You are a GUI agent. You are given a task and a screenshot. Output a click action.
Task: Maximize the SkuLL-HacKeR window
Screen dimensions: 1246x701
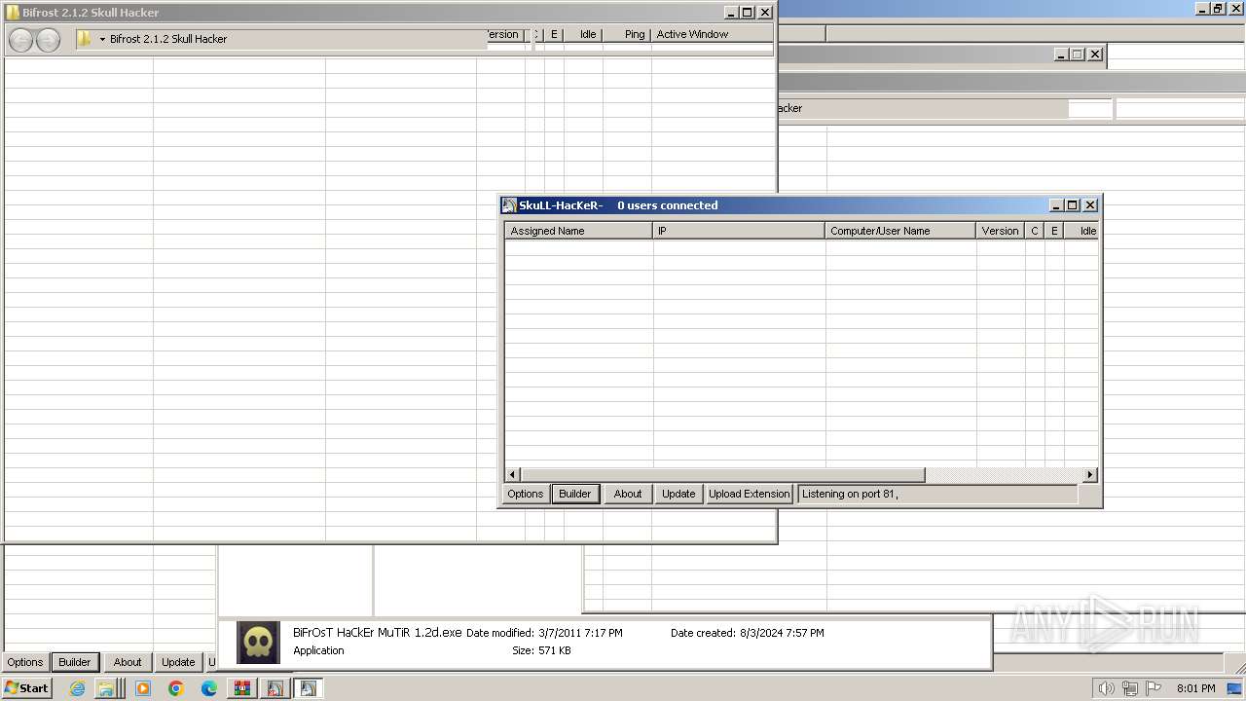1073,205
